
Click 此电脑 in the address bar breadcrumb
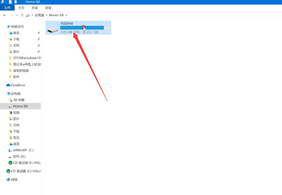click(40, 15)
